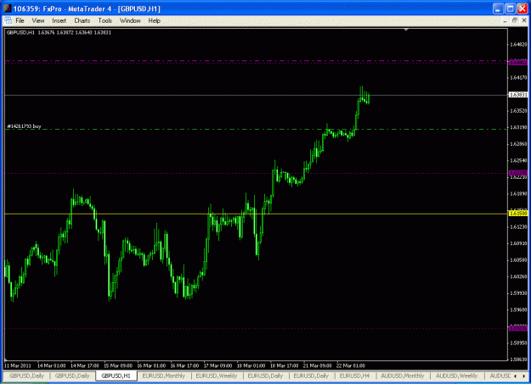Click the 1.60260 price scale value
Screen dimensions: 531x384
pyautogui.click(x=518, y=276)
